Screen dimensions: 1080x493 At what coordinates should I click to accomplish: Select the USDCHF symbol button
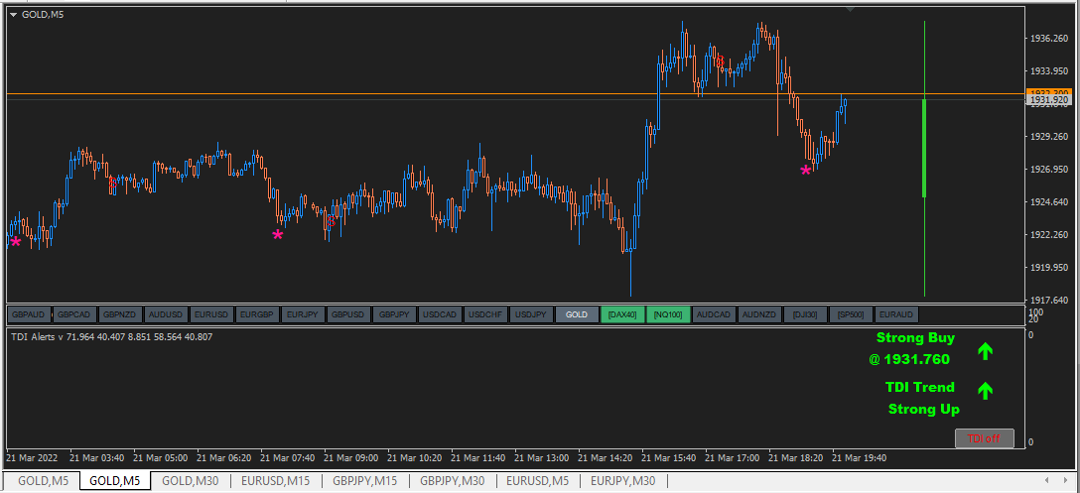pos(485,314)
